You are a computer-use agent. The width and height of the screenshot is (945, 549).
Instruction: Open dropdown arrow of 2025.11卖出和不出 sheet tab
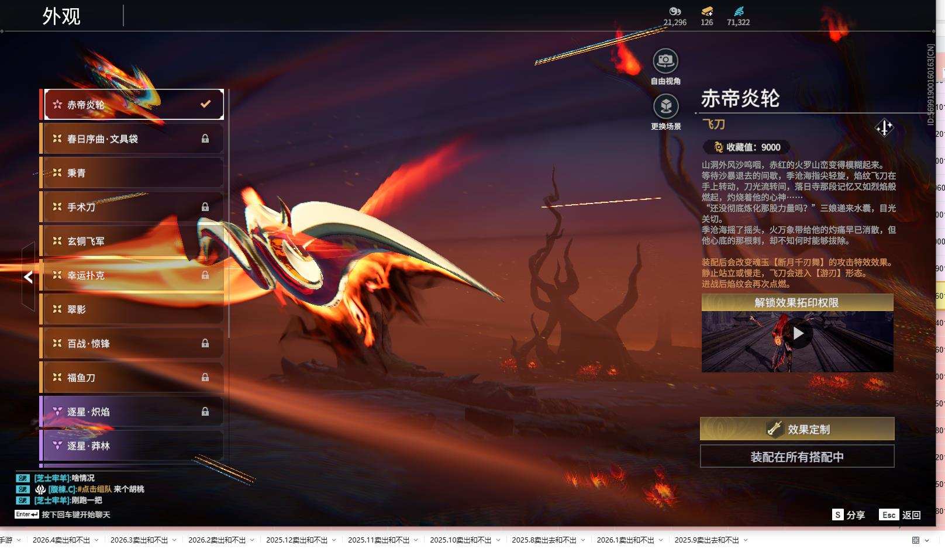pos(416,540)
